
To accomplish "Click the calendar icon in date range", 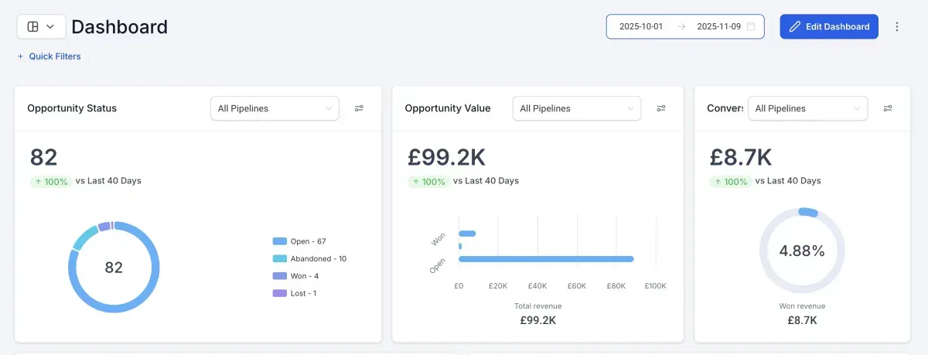I will pos(750,26).
